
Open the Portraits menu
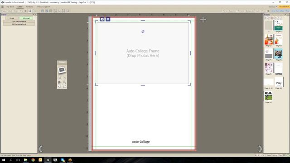pyautogui.click(x=29, y=7)
